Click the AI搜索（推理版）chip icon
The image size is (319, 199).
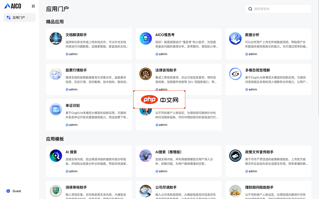pyautogui.click(x=146, y=155)
